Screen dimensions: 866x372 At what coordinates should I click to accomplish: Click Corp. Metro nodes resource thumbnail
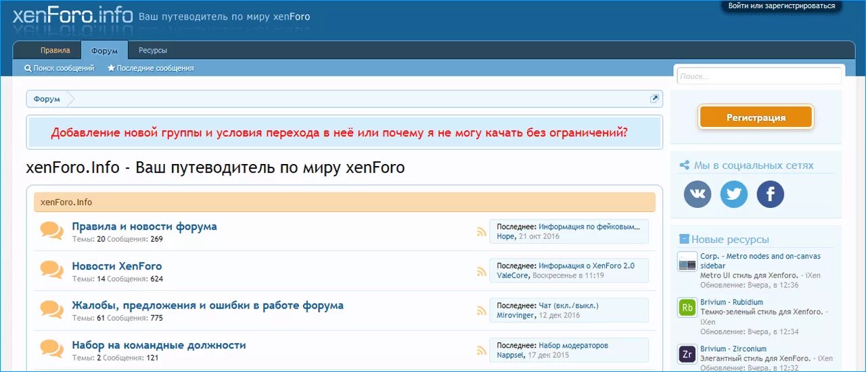point(687,262)
